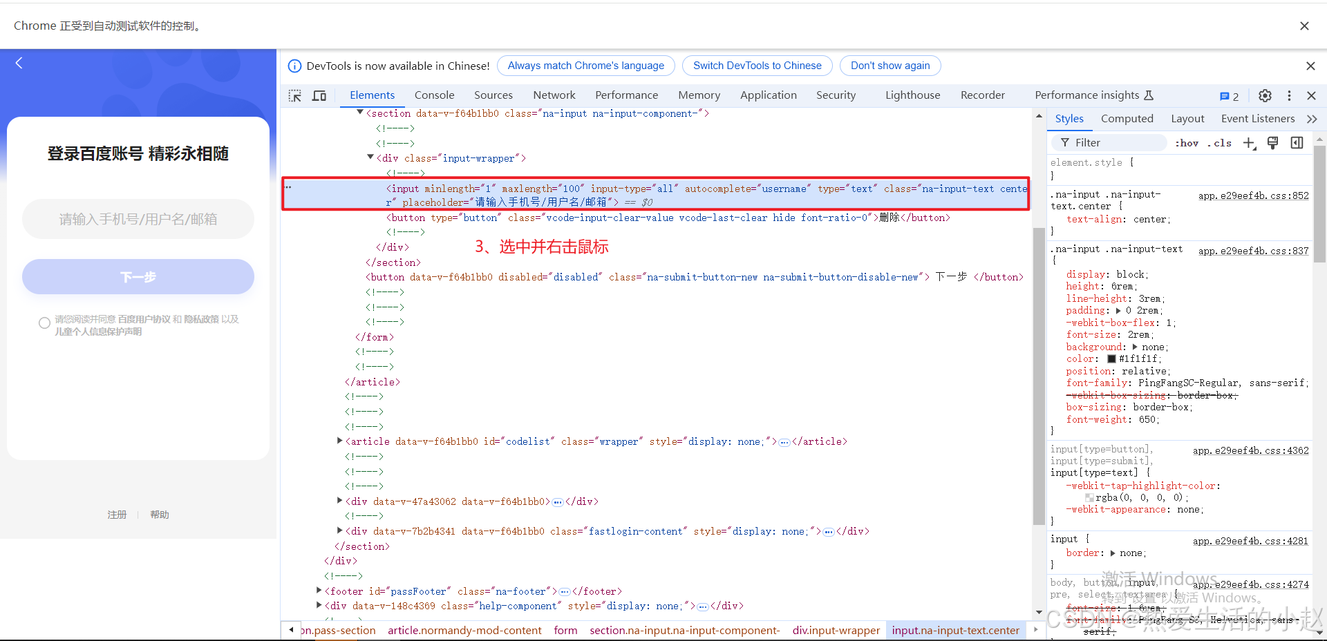Click the rgba(0,0,0,0) color swatch

point(1089,497)
